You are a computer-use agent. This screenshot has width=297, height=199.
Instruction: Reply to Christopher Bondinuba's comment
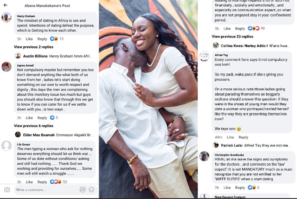click(240, 187)
